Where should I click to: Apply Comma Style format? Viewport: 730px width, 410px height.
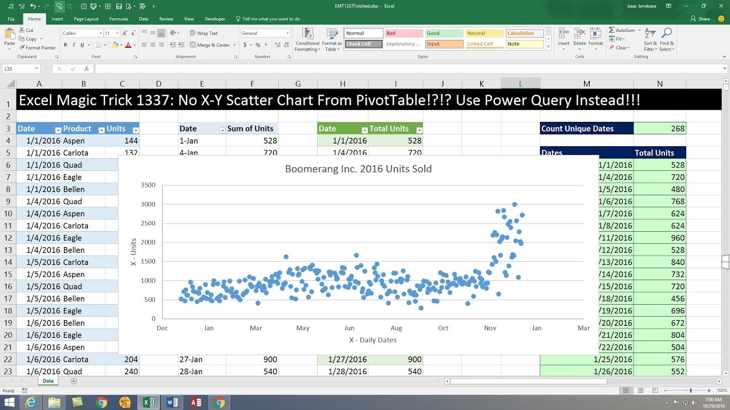(x=265, y=45)
